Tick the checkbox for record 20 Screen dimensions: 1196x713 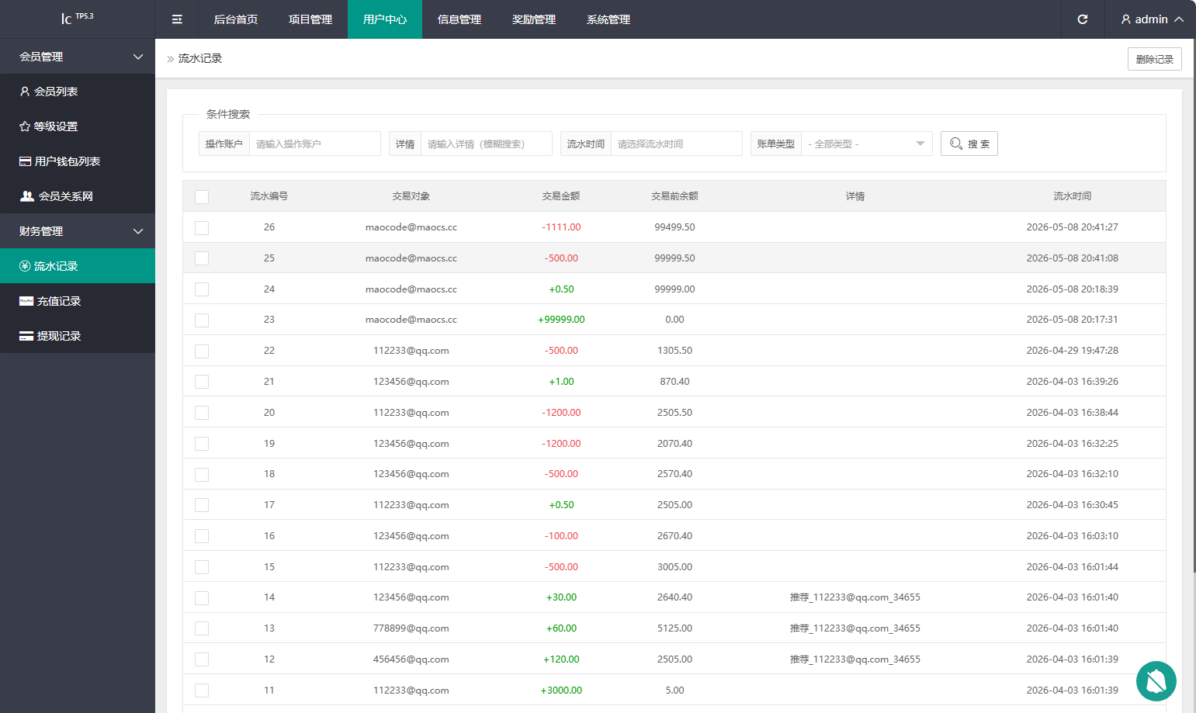tap(202, 413)
